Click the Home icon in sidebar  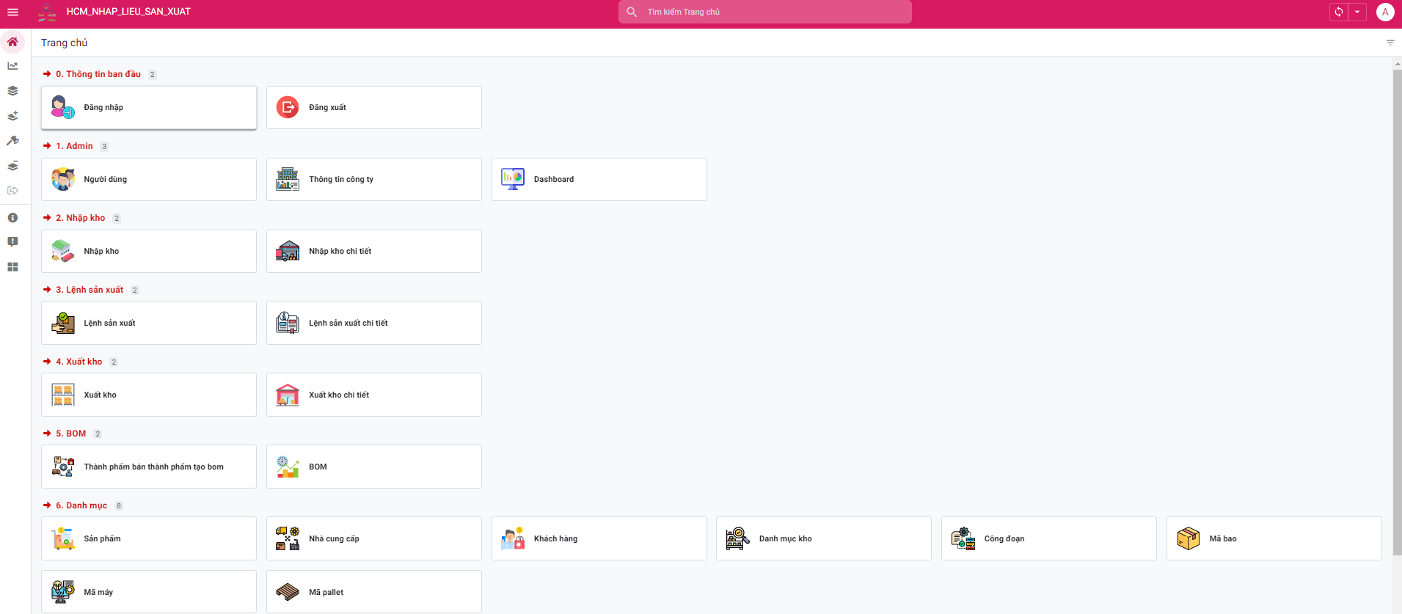(x=12, y=42)
